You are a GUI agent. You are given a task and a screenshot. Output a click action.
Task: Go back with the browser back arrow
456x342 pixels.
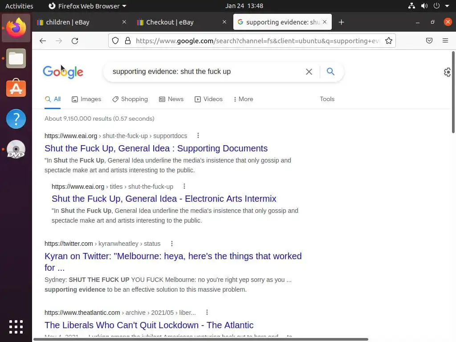coord(43,41)
